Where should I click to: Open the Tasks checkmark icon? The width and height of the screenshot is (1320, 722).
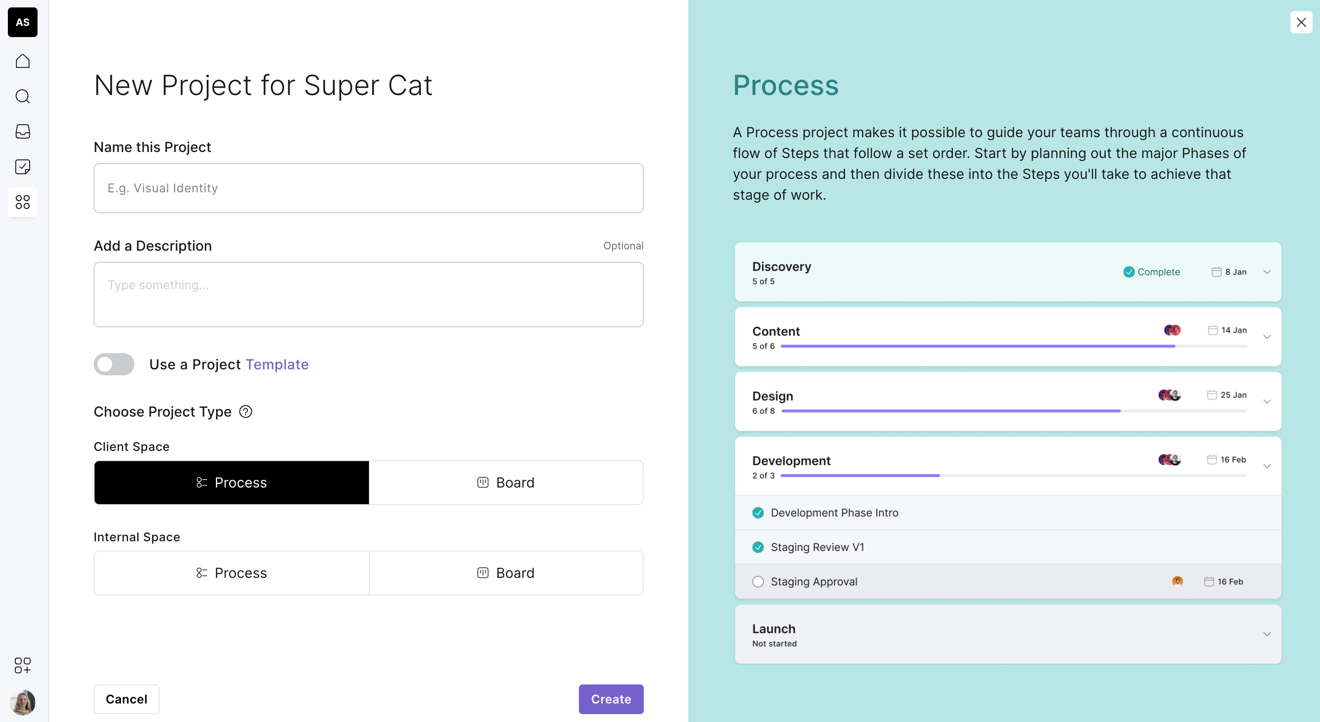coord(23,166)
